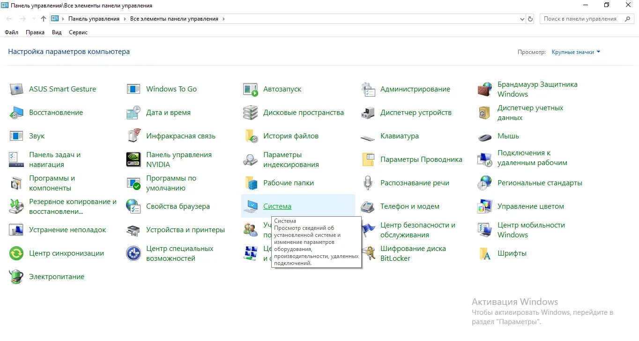Click the Восстановление icon
The image size is (639, 341).
point(16,113)
